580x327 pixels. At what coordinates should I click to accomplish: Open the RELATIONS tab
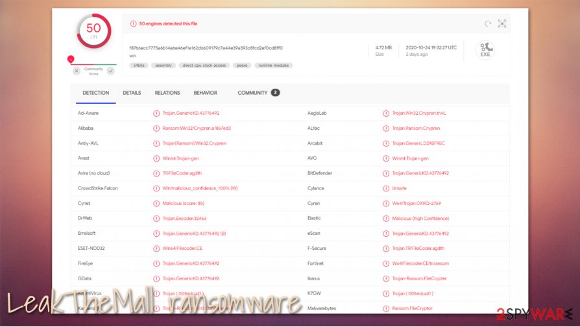(167, 93)
